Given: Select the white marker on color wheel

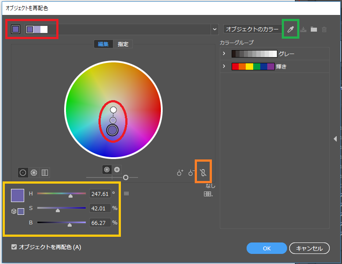Looking at the screenshot, I should (x=113, y=110).
